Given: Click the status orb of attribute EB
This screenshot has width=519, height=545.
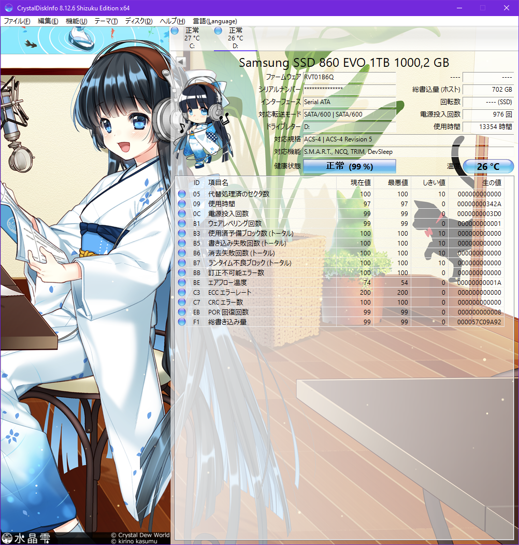Looking at the screenshot, I should [x=182, y=312].
